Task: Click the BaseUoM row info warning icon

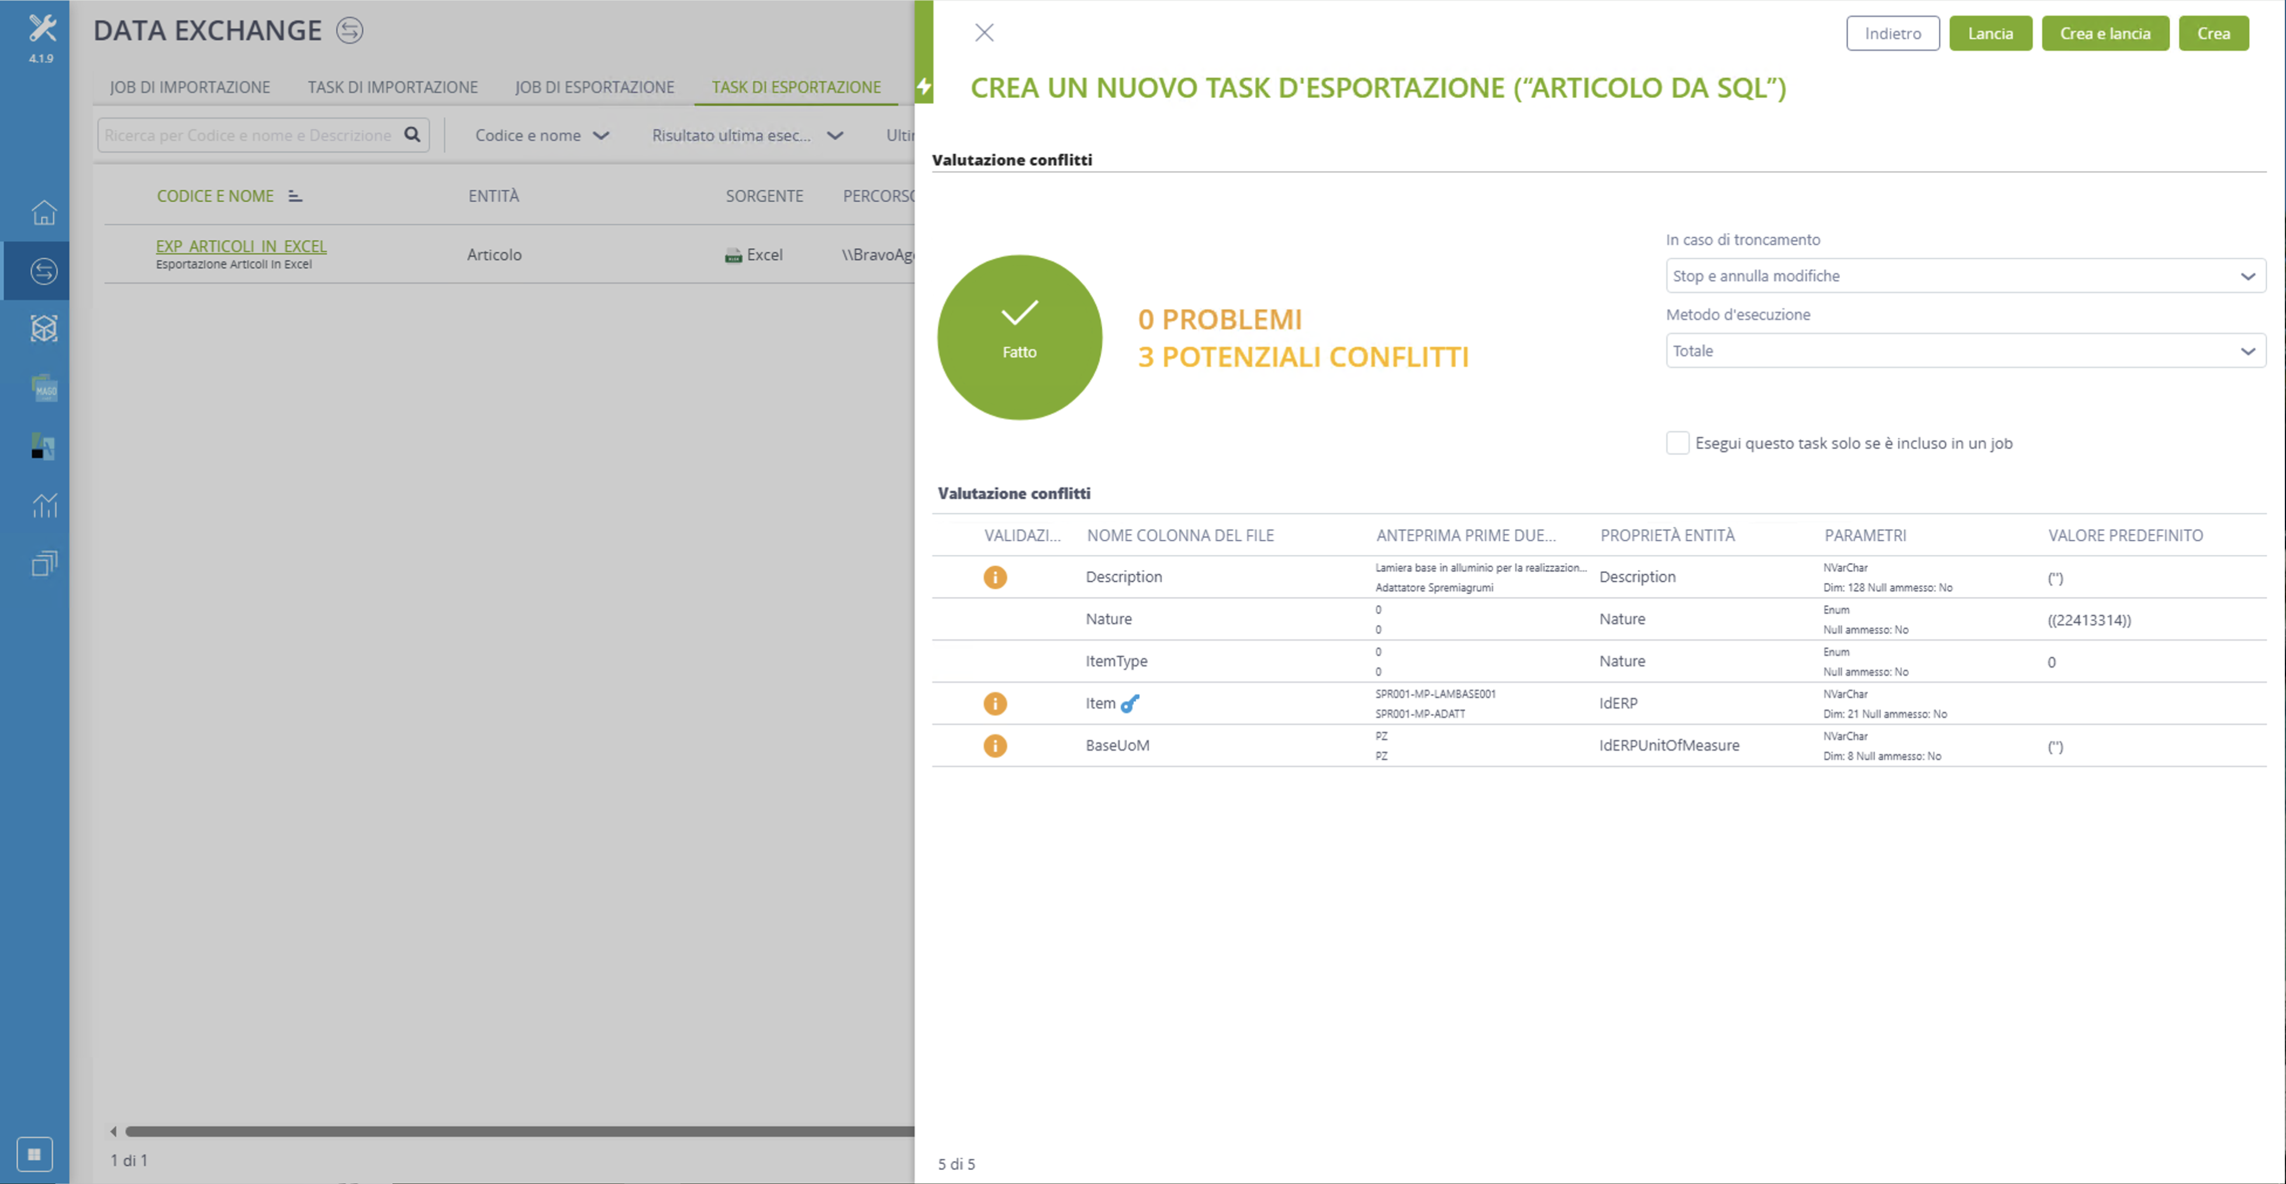Action: pos(995,746)
